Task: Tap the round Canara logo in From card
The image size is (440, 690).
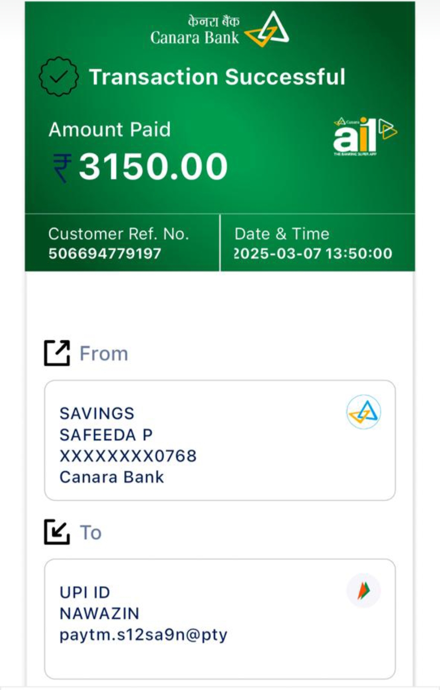Action: (x=363, y=412)
